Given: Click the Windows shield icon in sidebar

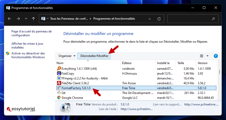Looking at the screenshot, I should click(x=8, y=53).
